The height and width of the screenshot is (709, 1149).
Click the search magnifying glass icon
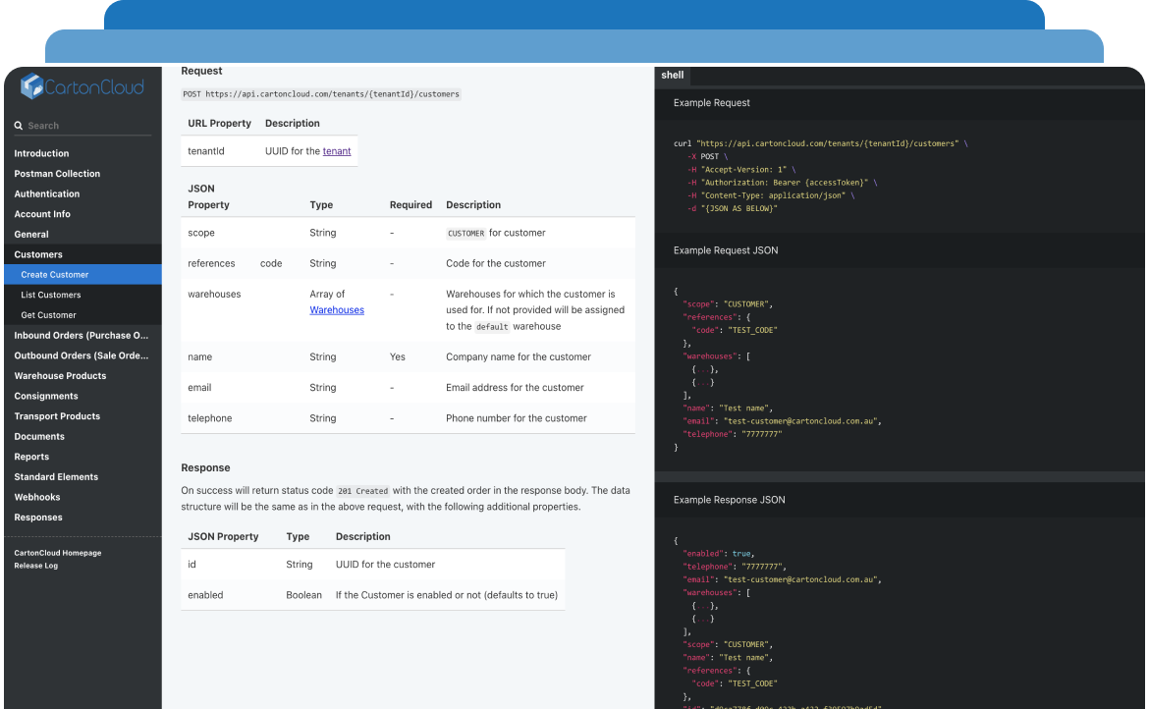[19, 125]
